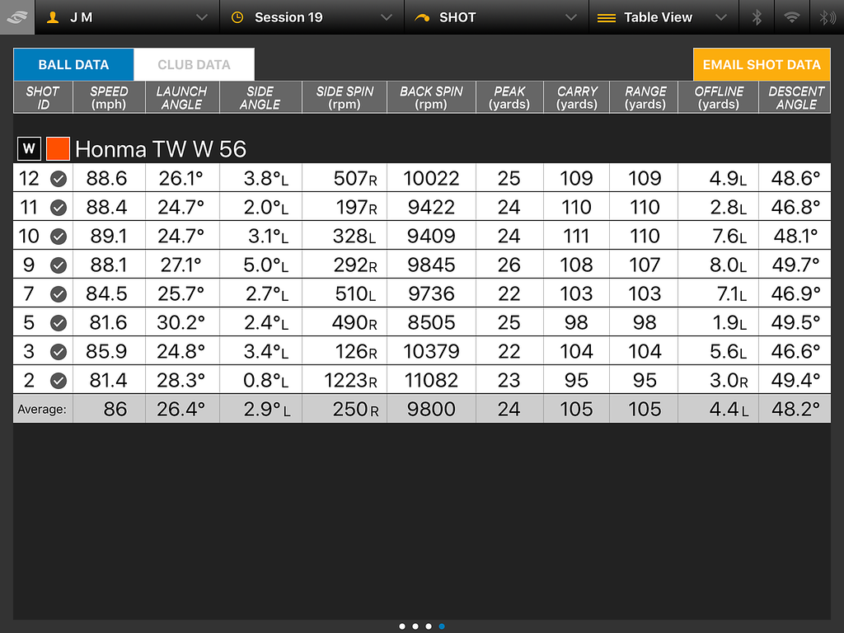The image size is (844, 633).
Task: Click the session clock icon
Action: coord(237,18)
